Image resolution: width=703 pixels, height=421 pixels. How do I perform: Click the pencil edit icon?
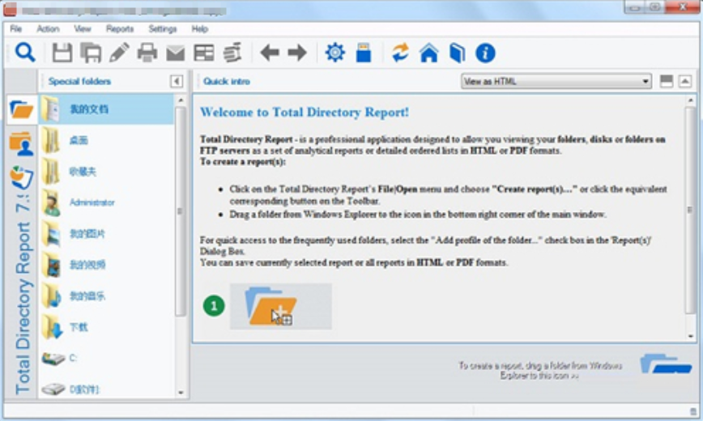click(x=119, y=53)
